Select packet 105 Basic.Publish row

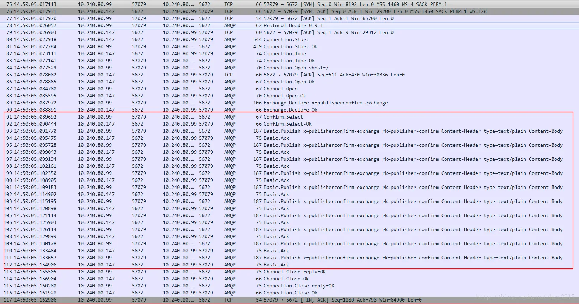click(289, 215)
